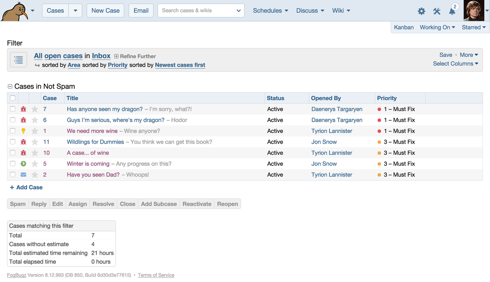Toggle the select-all cases header checkbox
This screenshot has height=282, width=490.
point(13,98)
